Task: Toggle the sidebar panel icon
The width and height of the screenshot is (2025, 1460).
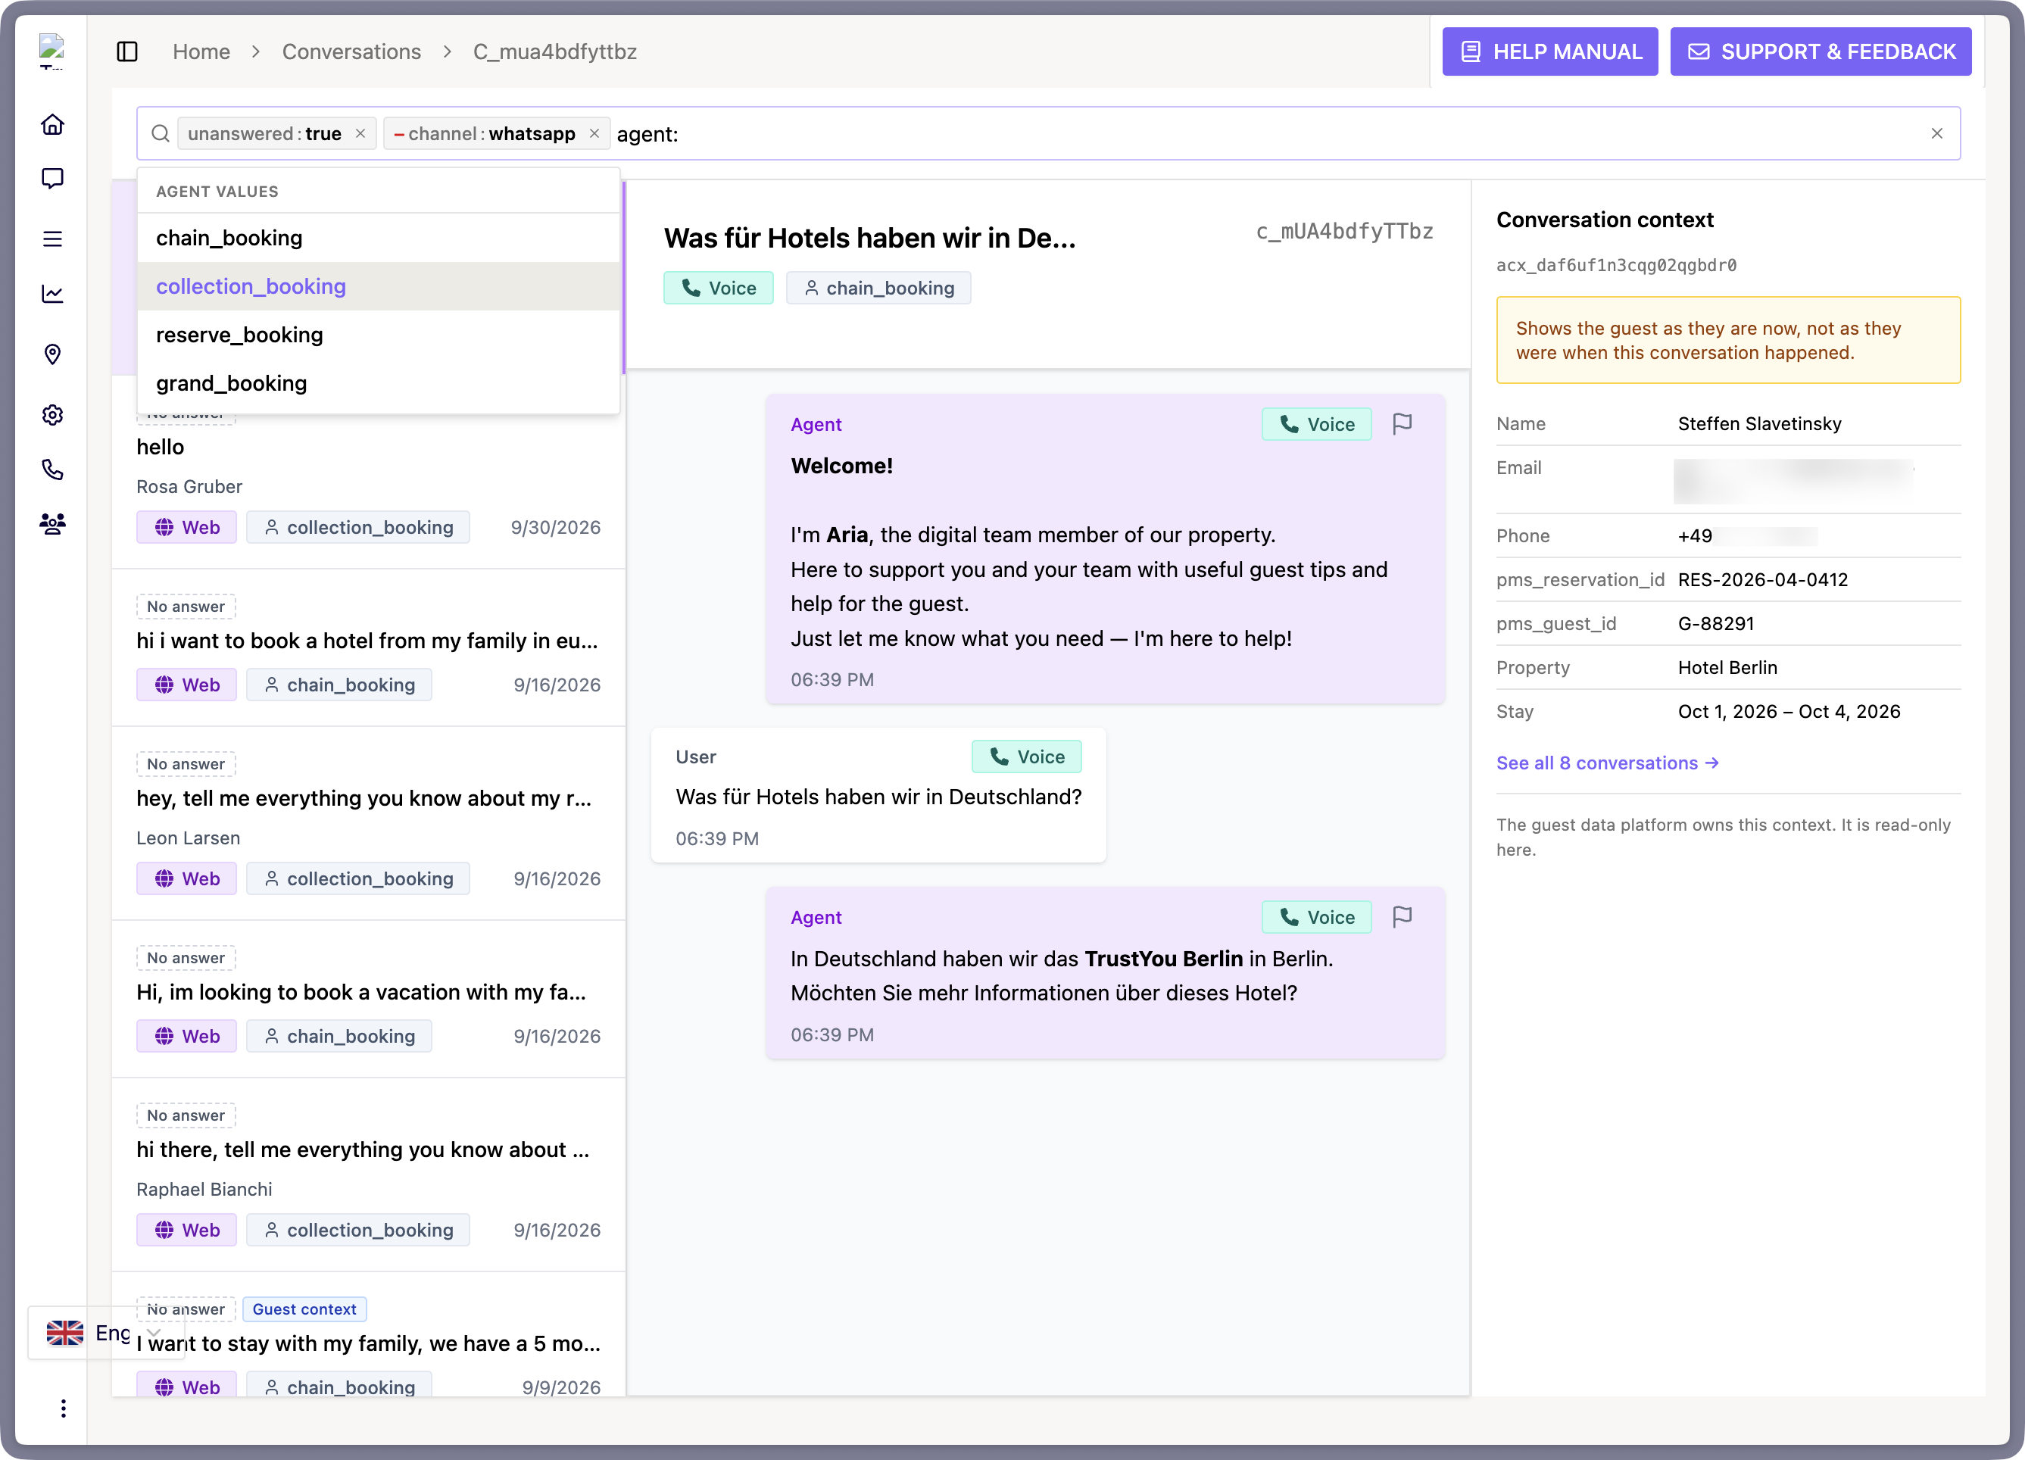Action: pyautogui.click(x=126, y=51)
